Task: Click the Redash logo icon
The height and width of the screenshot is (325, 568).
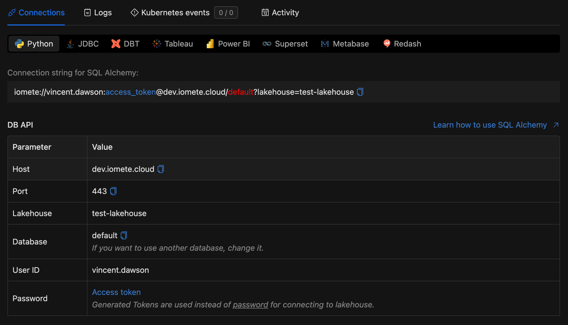Action: (x=387, y=44)
